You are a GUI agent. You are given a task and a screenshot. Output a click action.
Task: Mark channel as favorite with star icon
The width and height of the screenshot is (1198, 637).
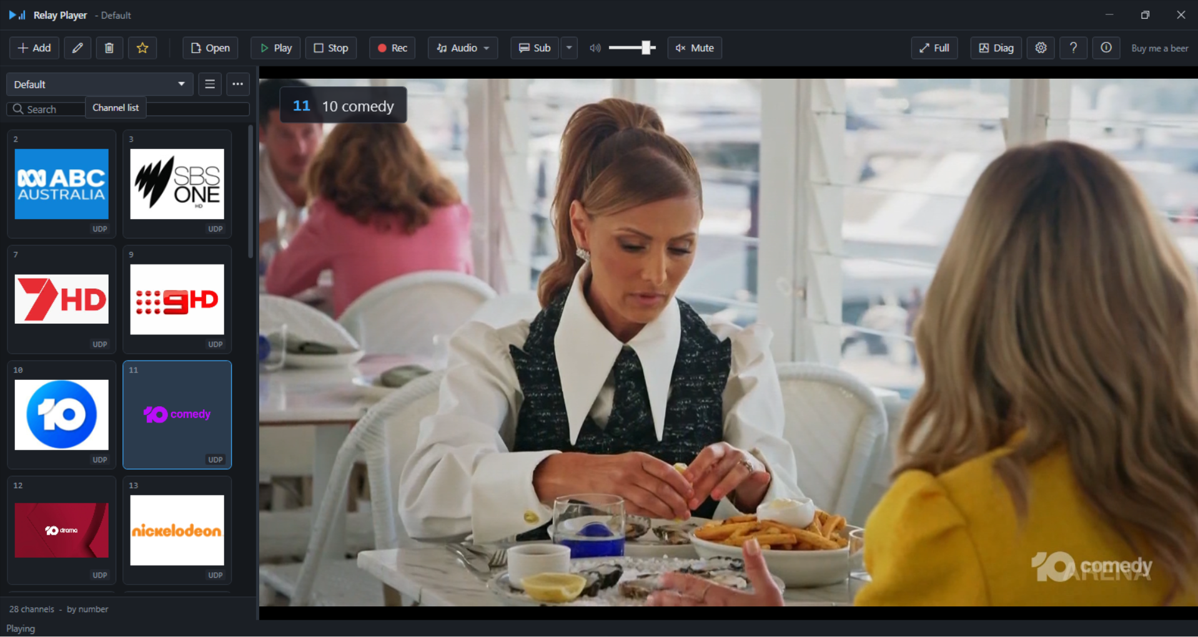(142, 48)
